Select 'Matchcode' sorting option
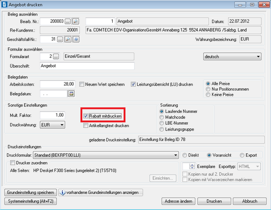Screen dimensions: 271x210 tap(161, 118)
